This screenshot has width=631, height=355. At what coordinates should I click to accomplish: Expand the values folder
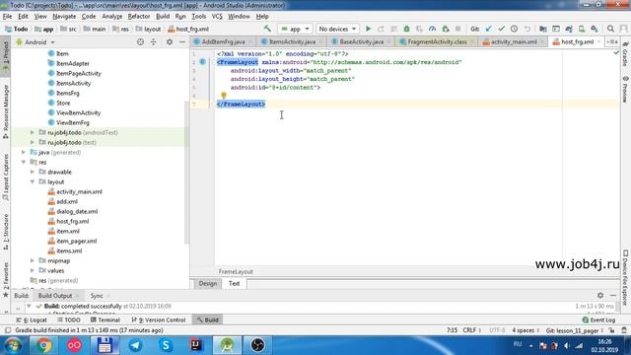click(x=33, y=270)
